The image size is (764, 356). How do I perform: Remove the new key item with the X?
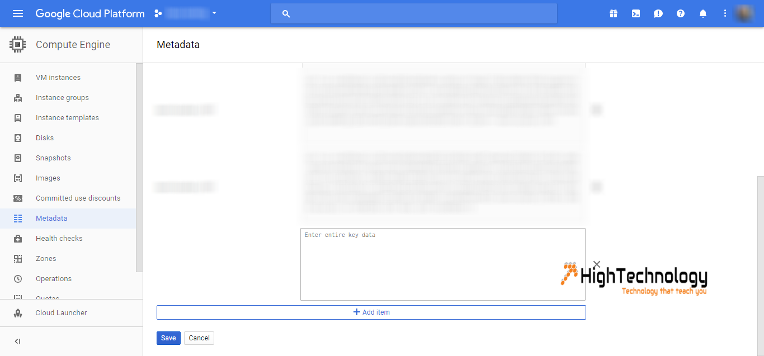pyautogui.click(x=597, y=264)
